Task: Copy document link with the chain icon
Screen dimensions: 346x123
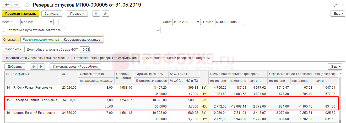Action: (x=335, y=5)
